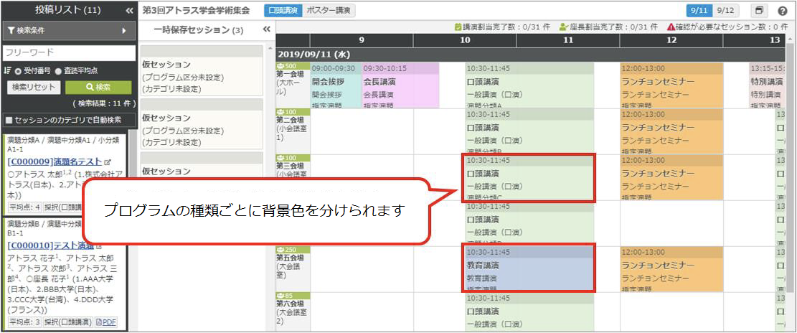This screenshot has height=333, width=797.
Task: Enable セッションのカテゴリで自動検索 checkbox
Action: (9, 120)
